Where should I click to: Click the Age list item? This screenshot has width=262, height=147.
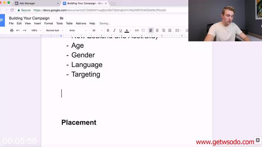77,45
